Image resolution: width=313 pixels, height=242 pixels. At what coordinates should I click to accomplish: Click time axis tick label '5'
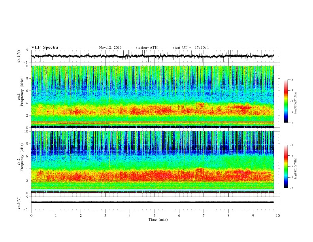point(155,216)
